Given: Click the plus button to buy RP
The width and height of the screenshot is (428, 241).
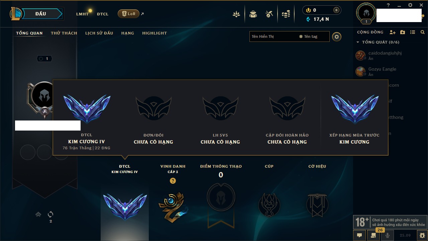Looking at the screenshot, I should tap(336, 10).
